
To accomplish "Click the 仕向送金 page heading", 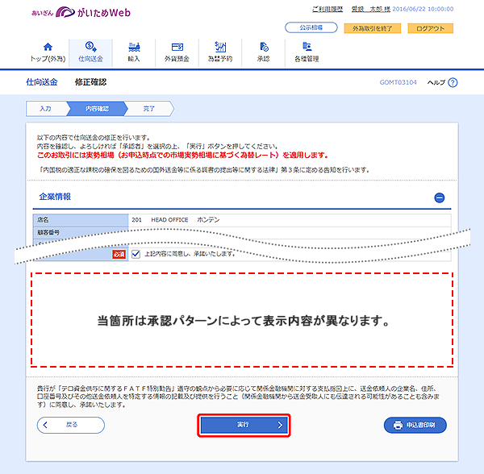I will [42, 82].
